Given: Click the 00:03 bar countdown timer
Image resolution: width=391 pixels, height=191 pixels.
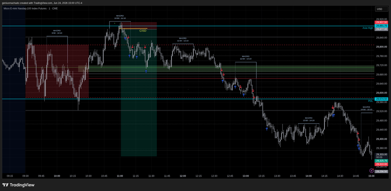Looking at the screenshot, I should [x=379, y=157].
